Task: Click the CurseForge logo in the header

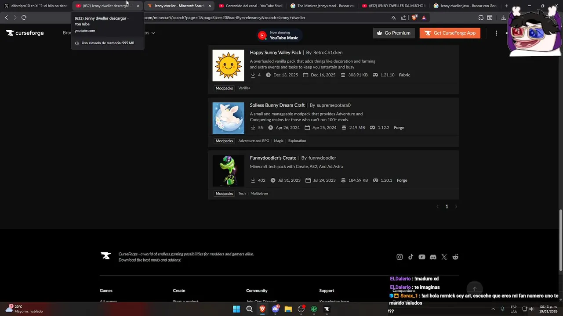Action: click(x=25, y=33)
